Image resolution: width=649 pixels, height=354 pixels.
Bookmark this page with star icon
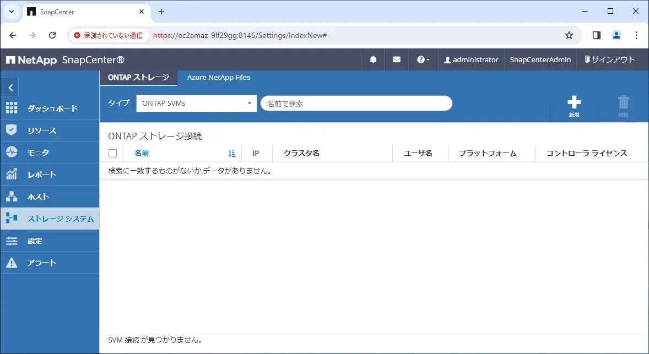pyautogui.click(x=569, y=35)
